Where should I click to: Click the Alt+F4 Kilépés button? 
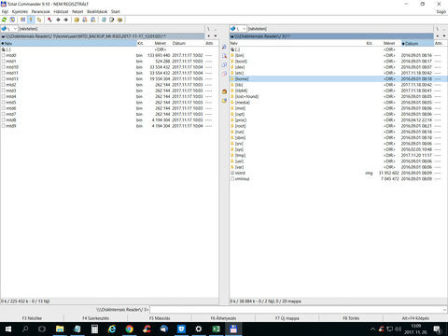tap(415, 318)
